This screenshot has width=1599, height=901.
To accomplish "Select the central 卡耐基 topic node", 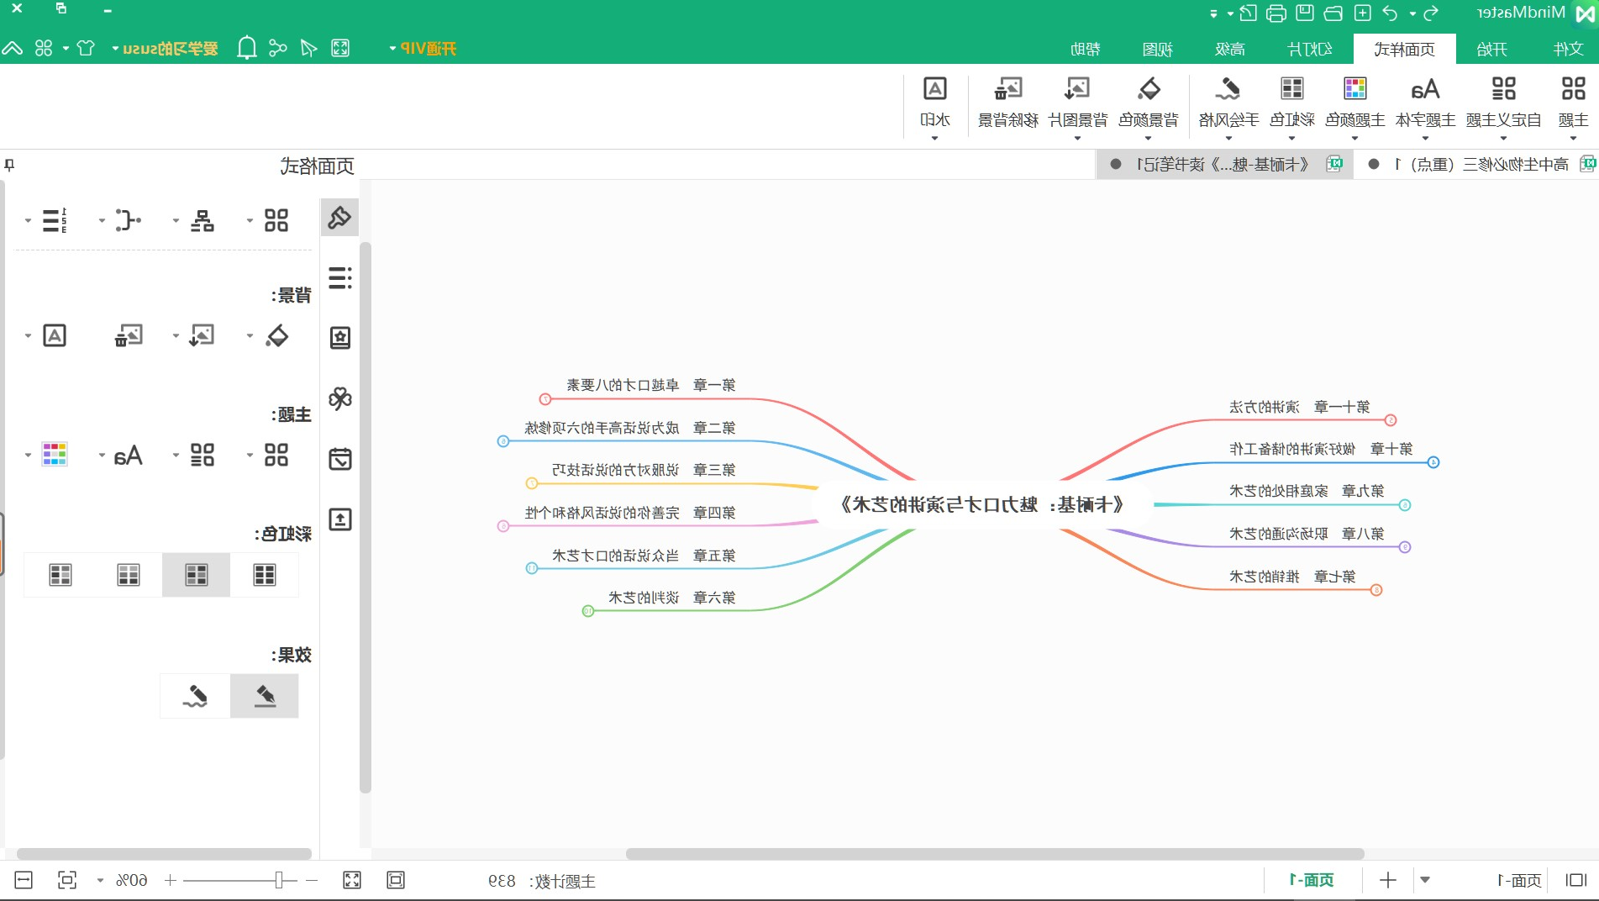I will (981, 505).
